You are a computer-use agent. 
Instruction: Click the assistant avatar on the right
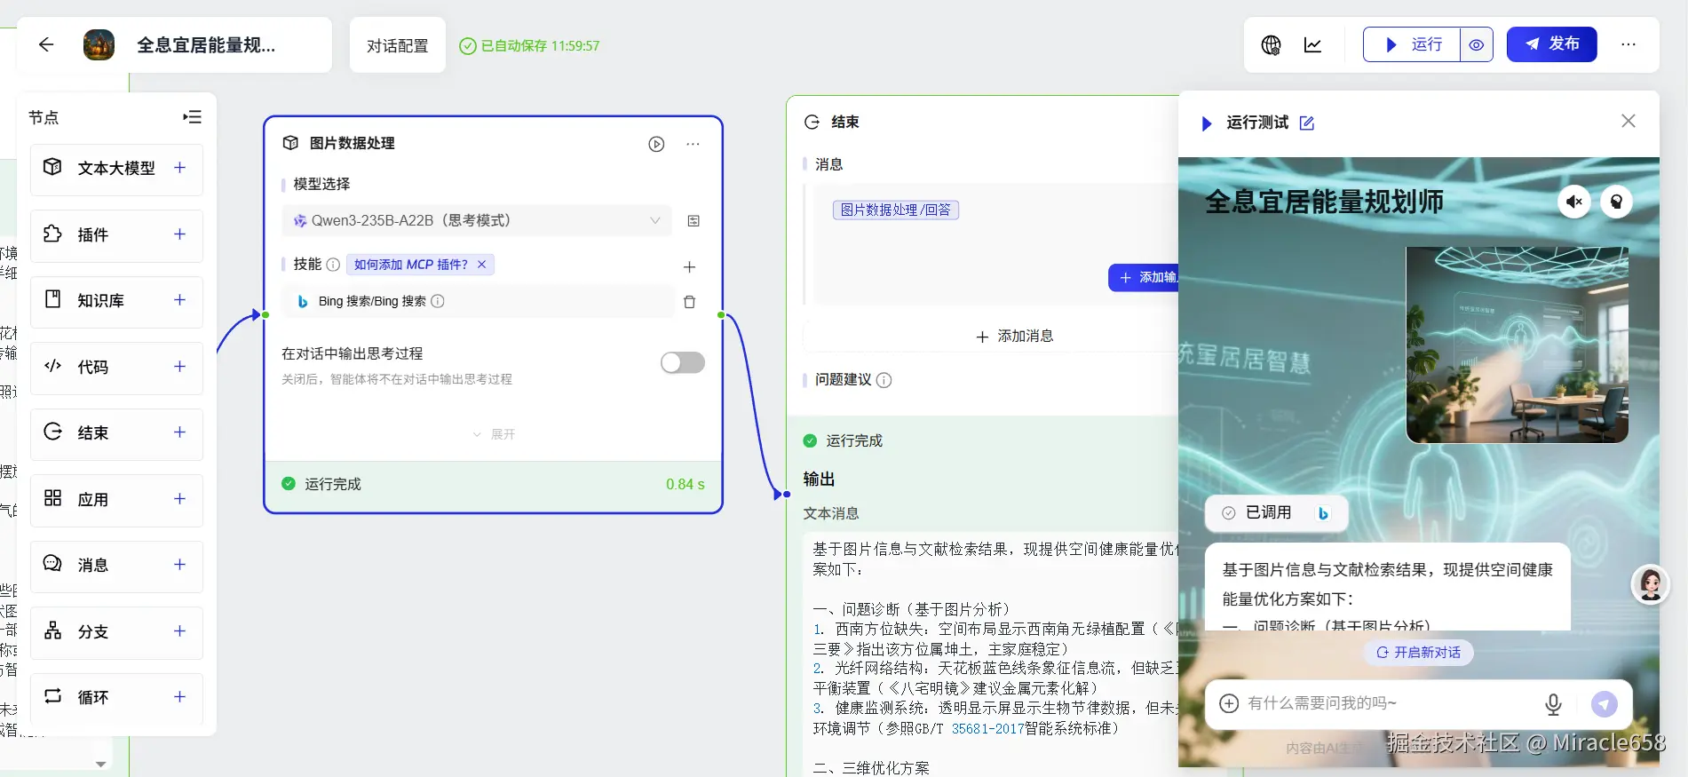click(1651, 584)
